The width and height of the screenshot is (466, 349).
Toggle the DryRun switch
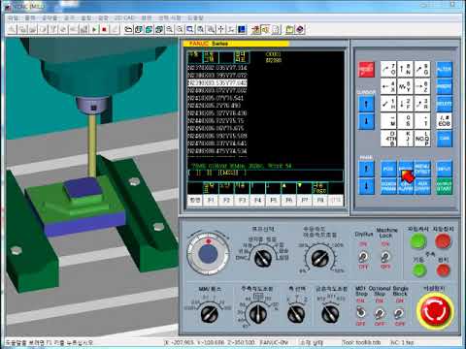click(363, 257)
